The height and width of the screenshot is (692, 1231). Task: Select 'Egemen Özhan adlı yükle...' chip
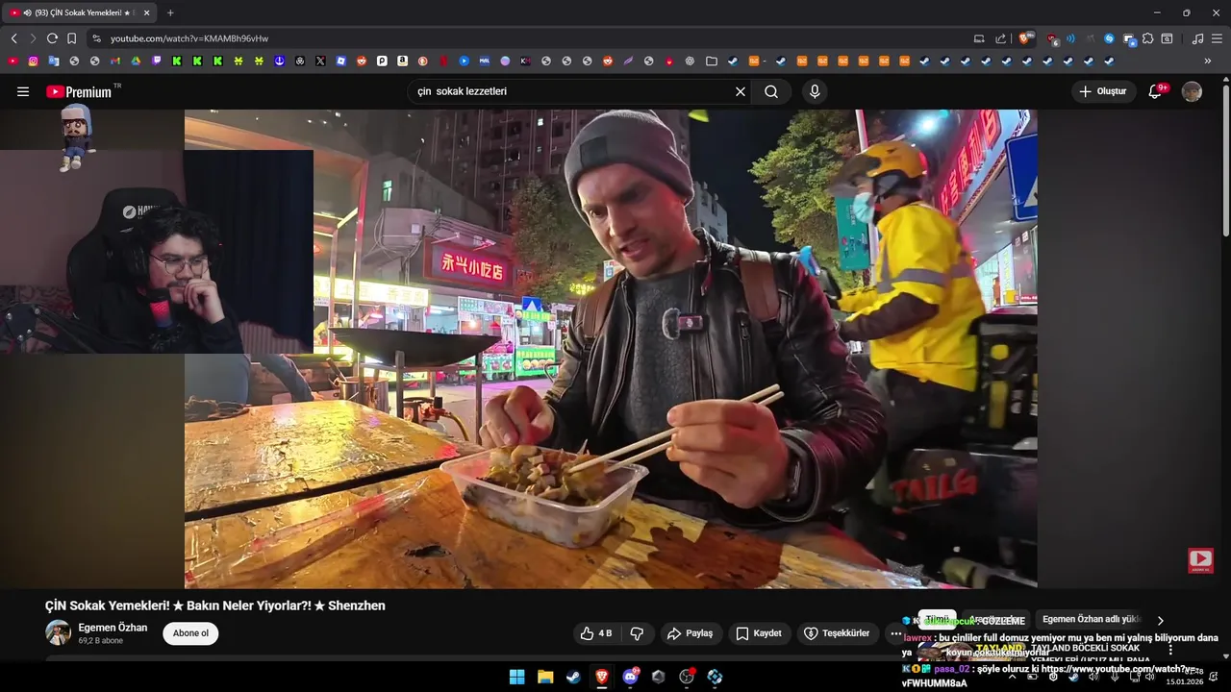[1091, 620]
